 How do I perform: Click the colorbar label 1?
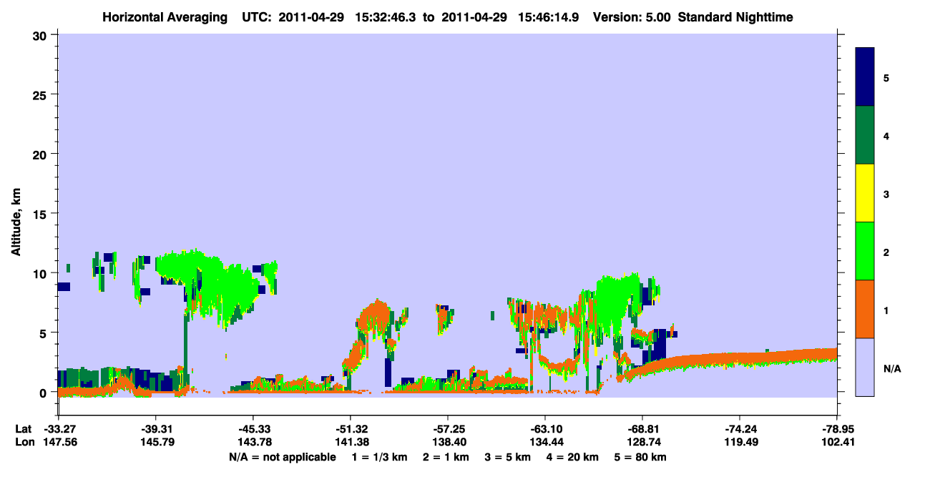point(886,310)
